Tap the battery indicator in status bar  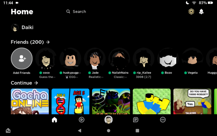coord(210,3)
